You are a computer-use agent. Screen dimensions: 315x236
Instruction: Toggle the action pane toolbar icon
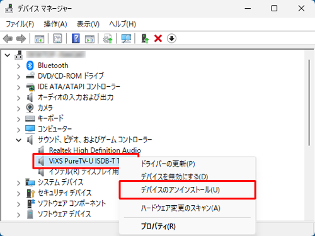point(89,39)
